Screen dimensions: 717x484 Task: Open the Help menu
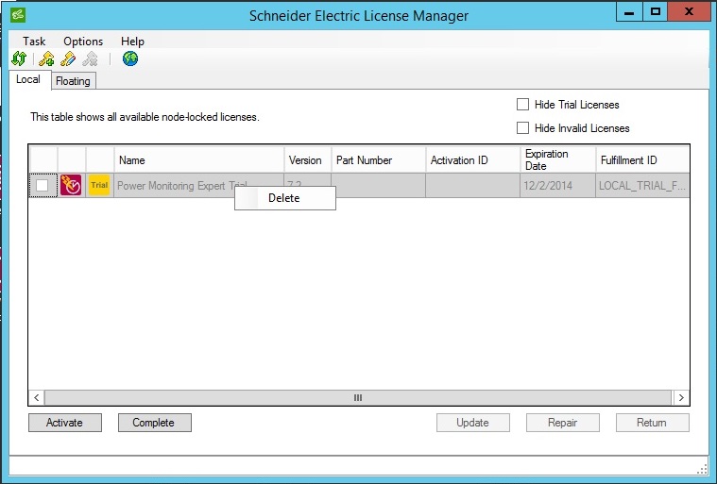point(132,42)
